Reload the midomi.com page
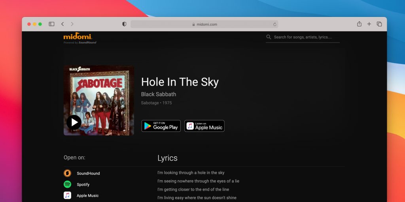The height and width of the screenshot is (202, 405). (274, 24)
